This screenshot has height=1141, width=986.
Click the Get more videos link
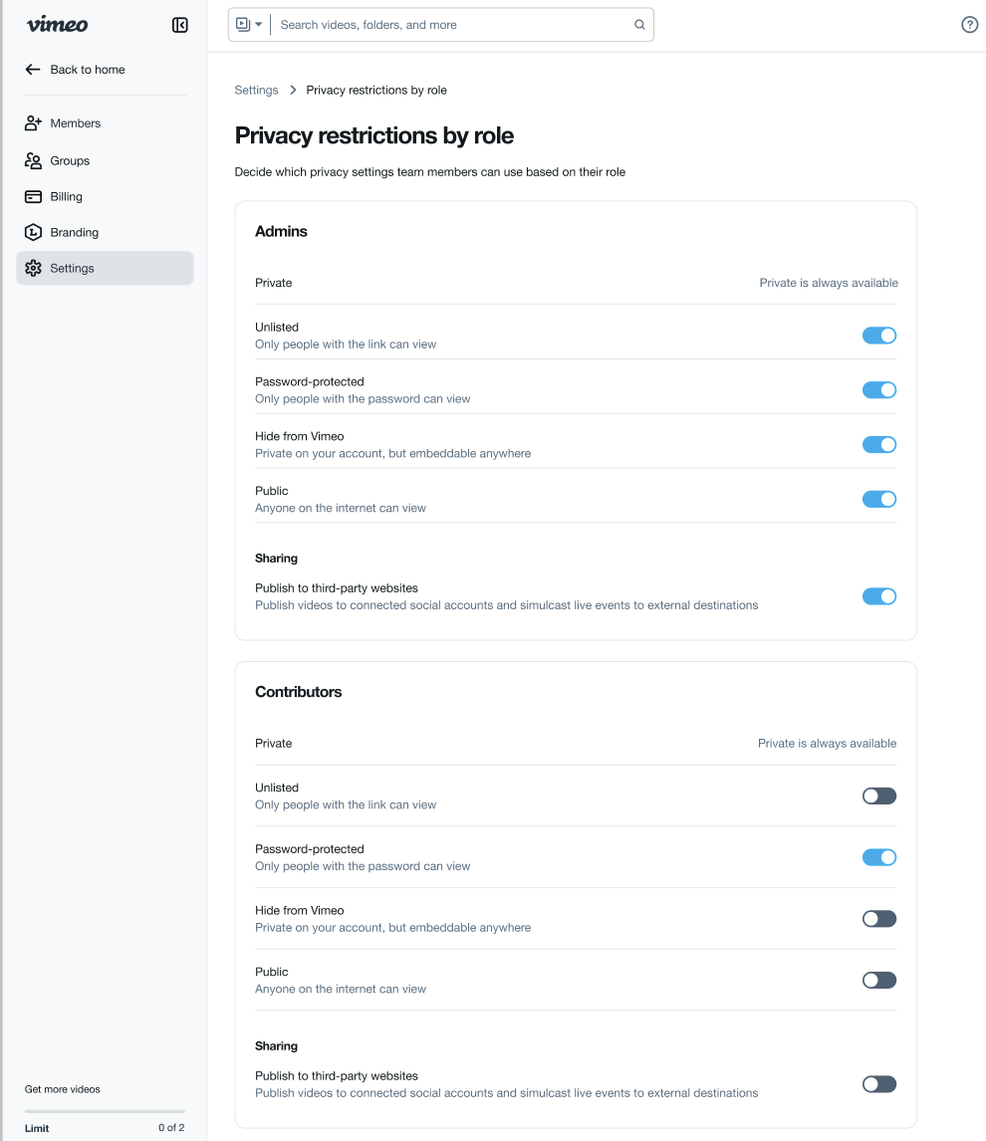[x=63, y=1089]
